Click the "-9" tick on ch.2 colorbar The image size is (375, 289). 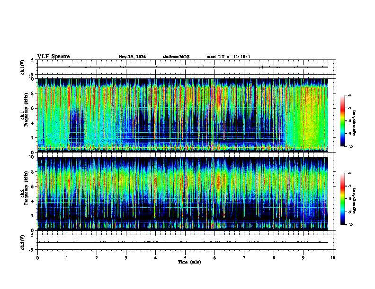(349, 212)
